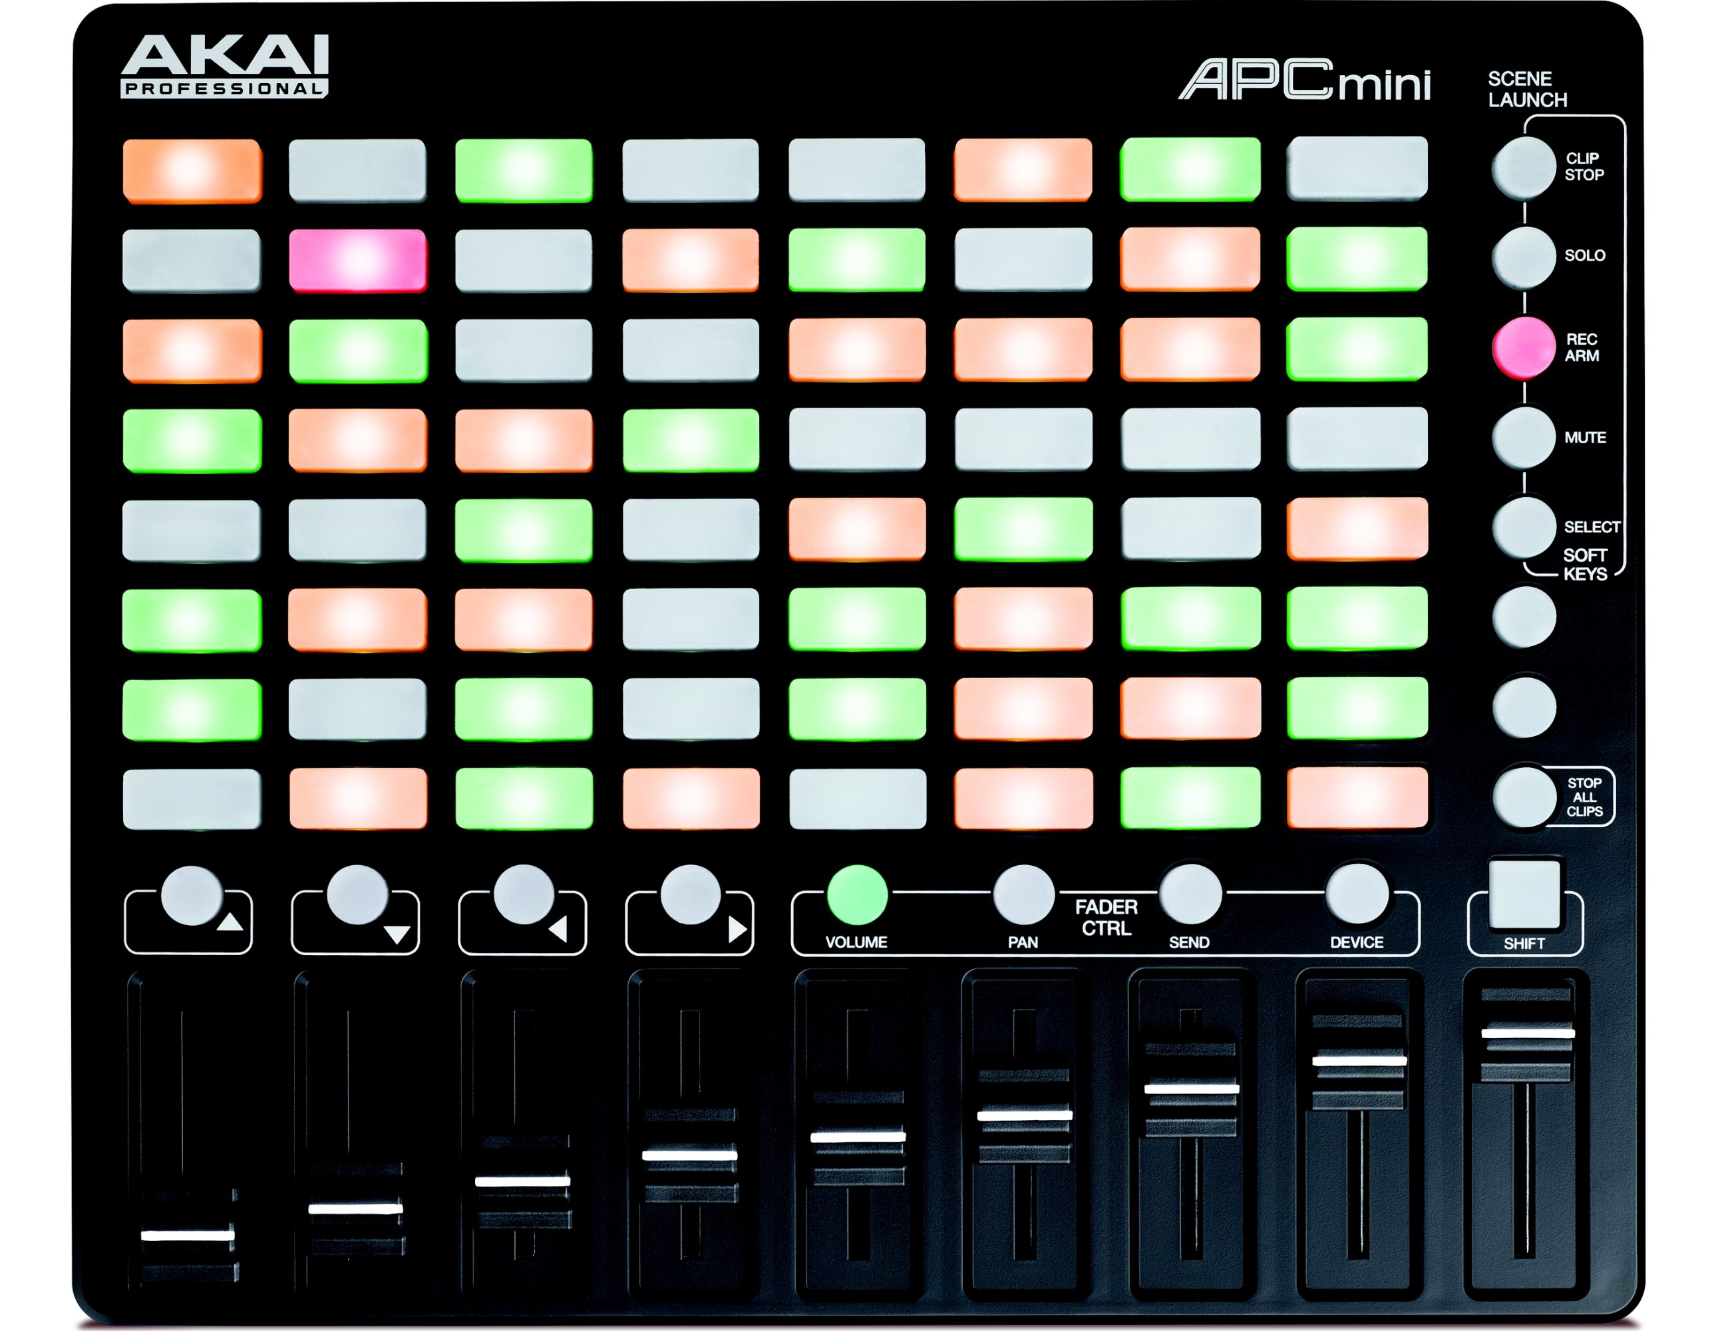Select the Device fader control button
Screen dimensions: 1716x1331
click(x=1357, y=895)
